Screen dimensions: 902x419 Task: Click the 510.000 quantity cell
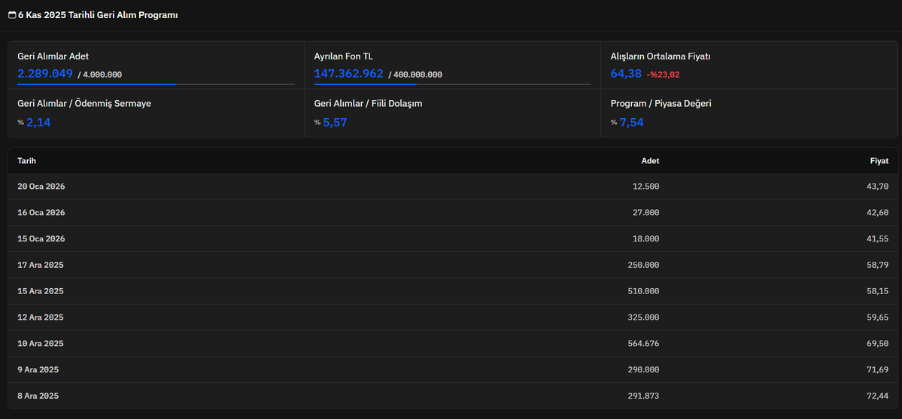click(644, 291)
